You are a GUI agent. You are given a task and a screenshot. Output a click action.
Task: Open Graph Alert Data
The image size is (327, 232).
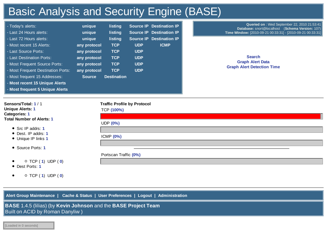(x=253, y=62)
